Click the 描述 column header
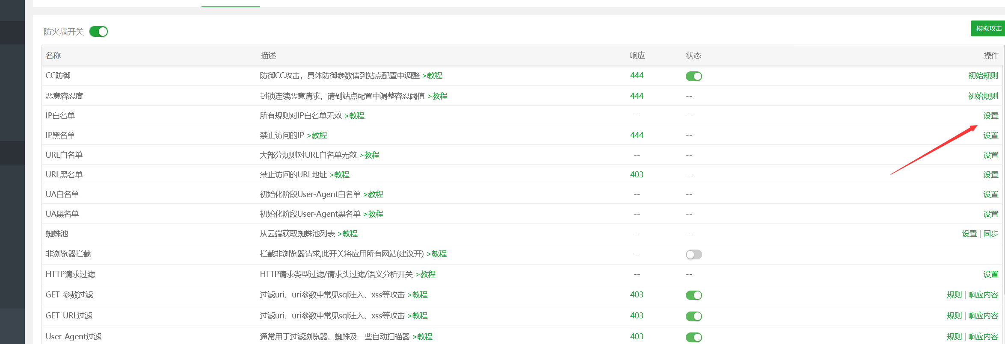The image size is (1005, 344). click(268, 56)
